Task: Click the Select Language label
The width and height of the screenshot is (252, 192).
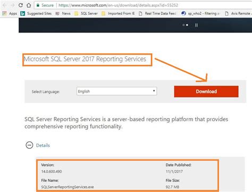Action: pyautogui.click(x=46, y=91)
